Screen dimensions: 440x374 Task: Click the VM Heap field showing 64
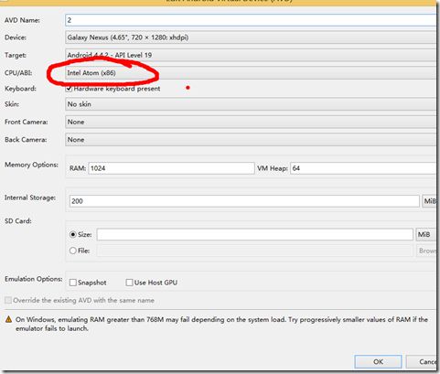pyautogui.click(x=363, y=168)
